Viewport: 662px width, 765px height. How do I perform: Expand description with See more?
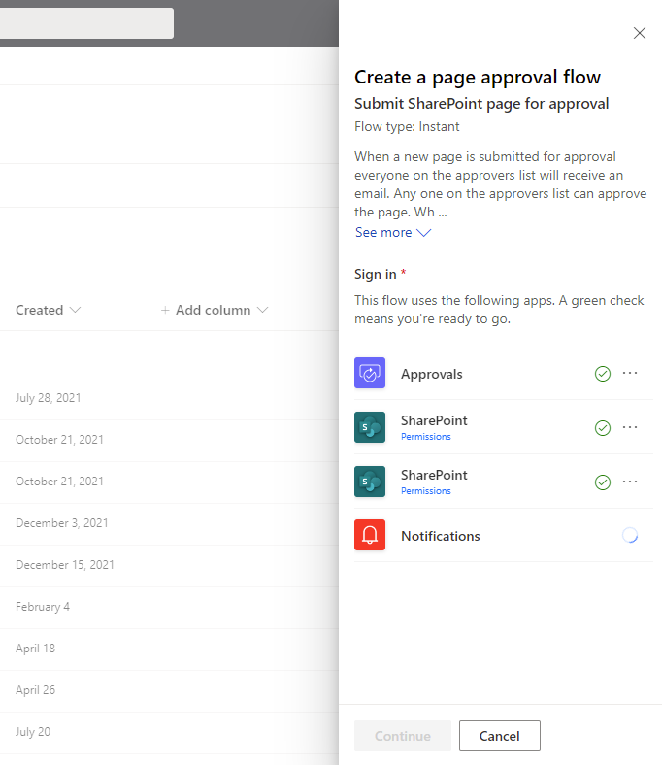point(393,233)
